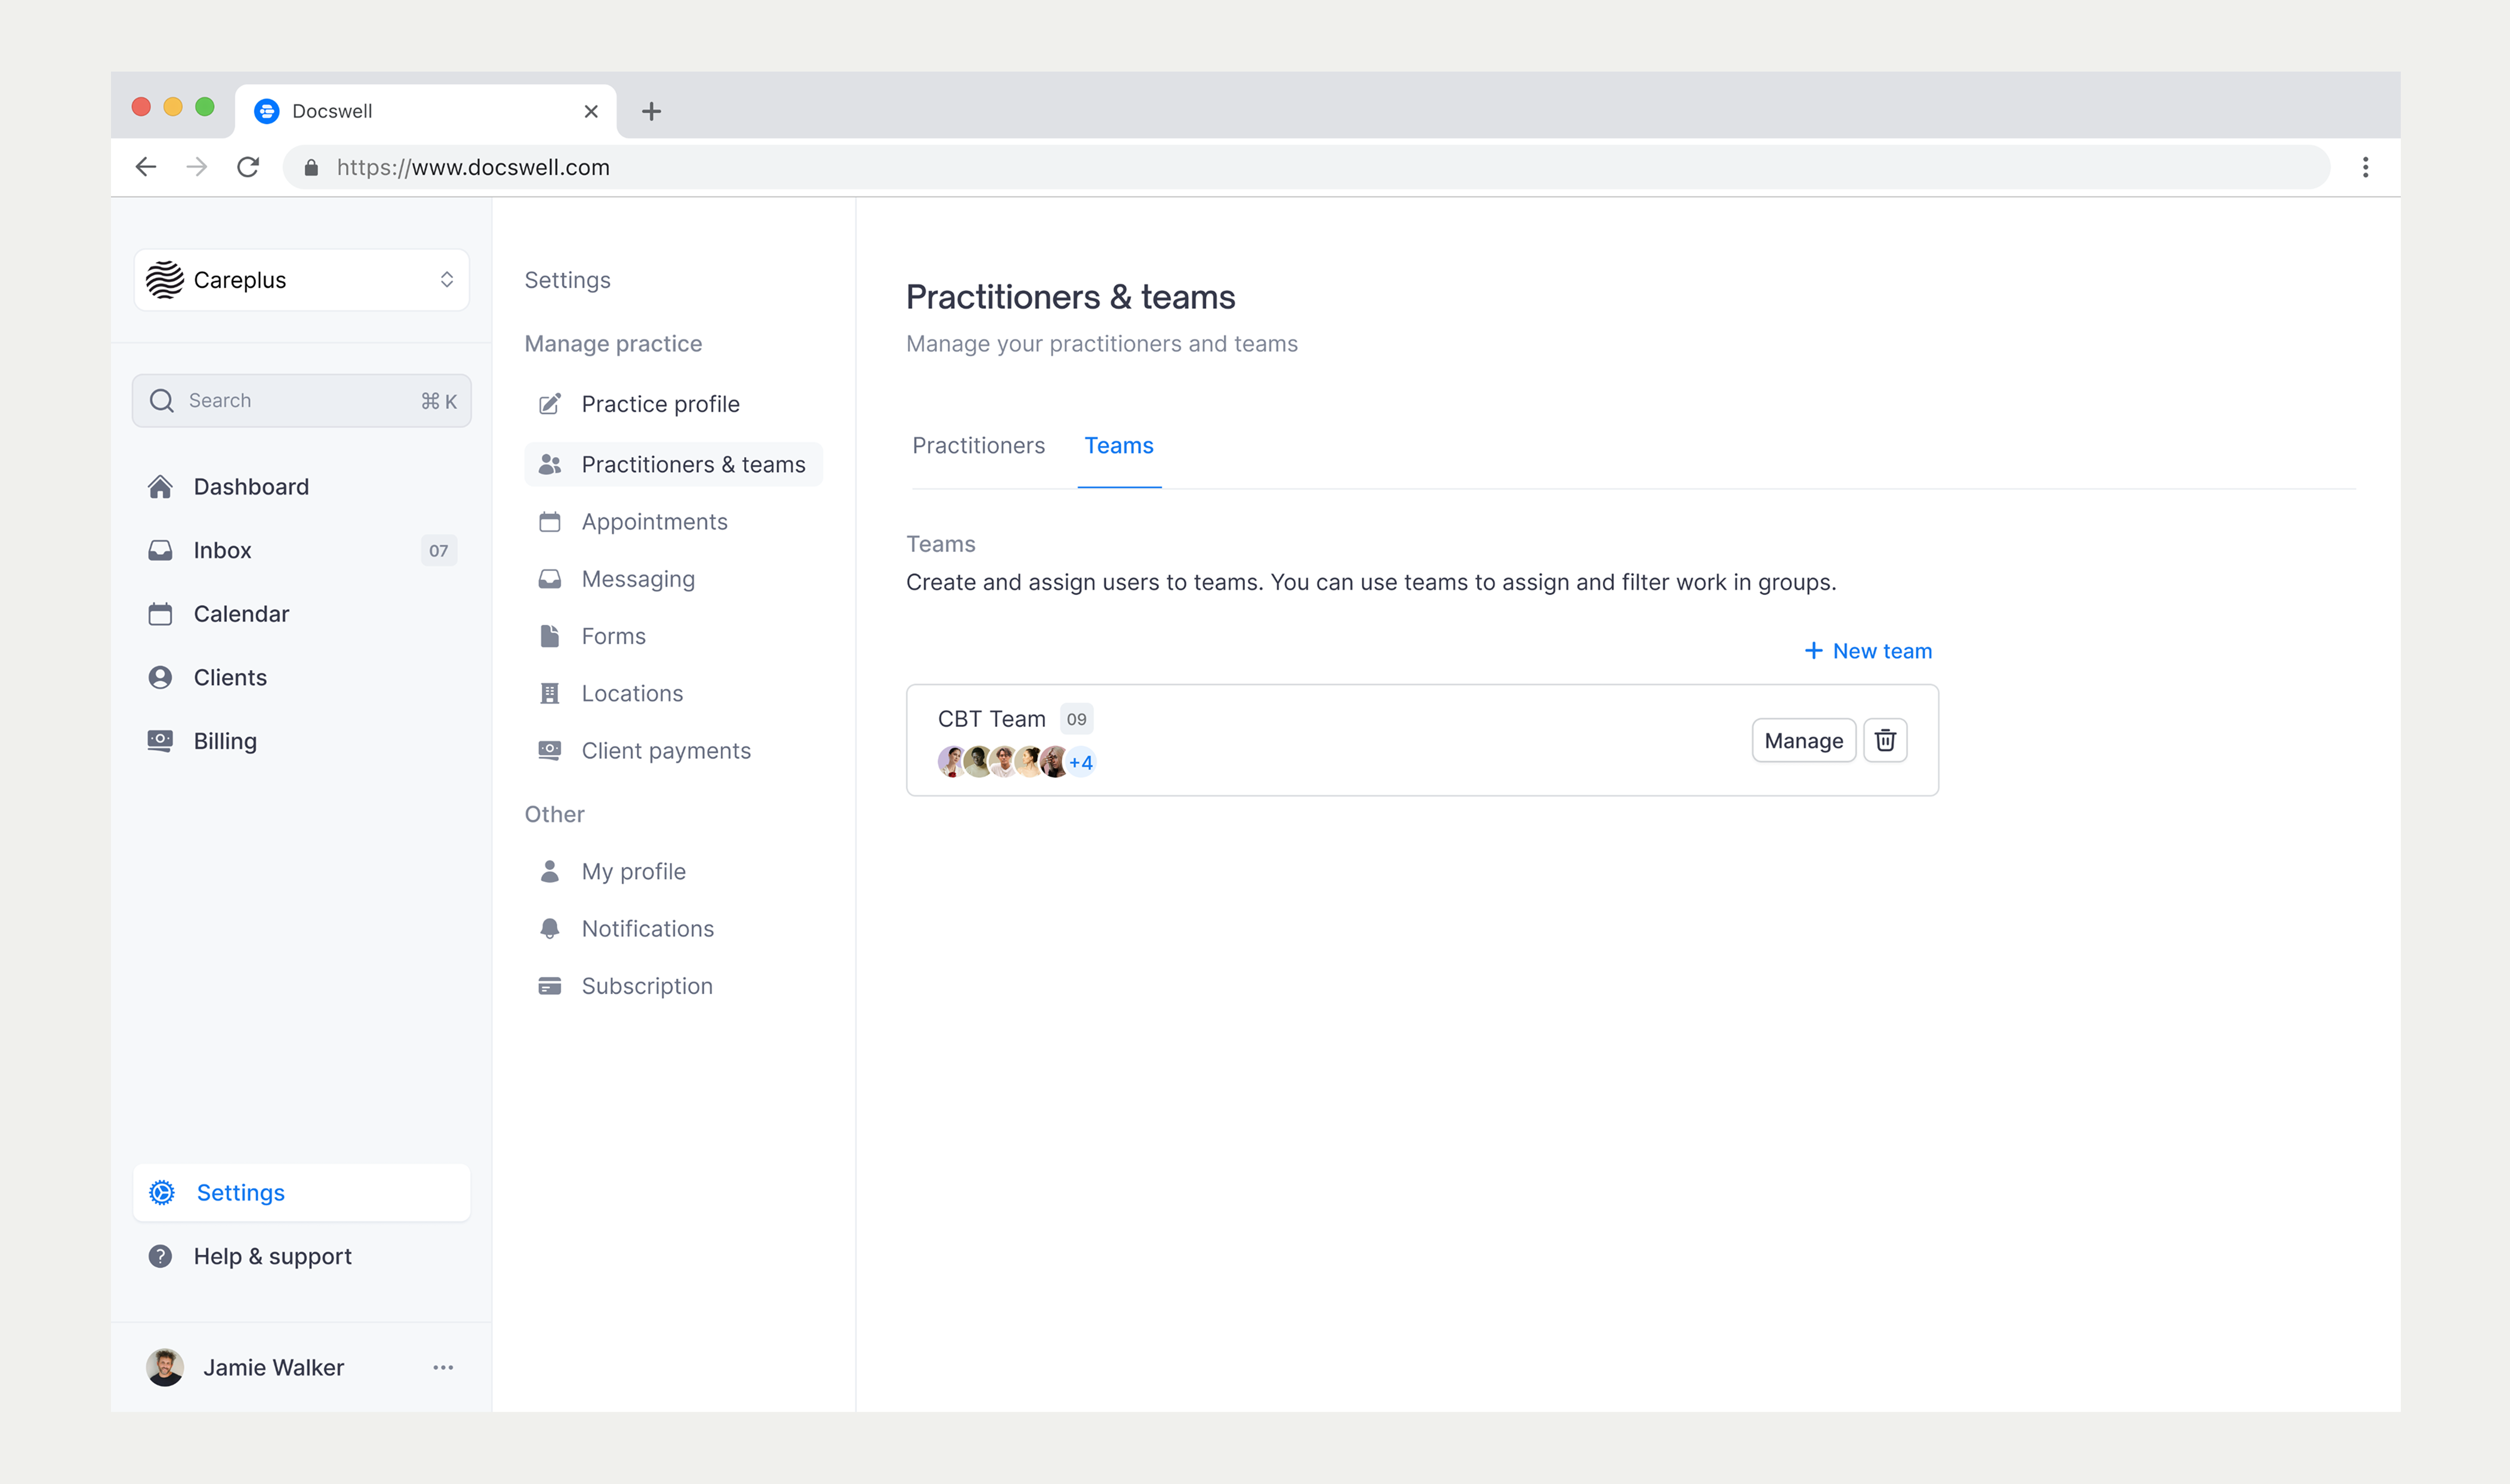Click the Manage button for CBT Team
2510x1484 pixels.
pos(1803,740)
